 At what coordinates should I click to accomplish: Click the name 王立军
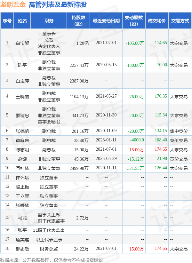coord(22,196)
